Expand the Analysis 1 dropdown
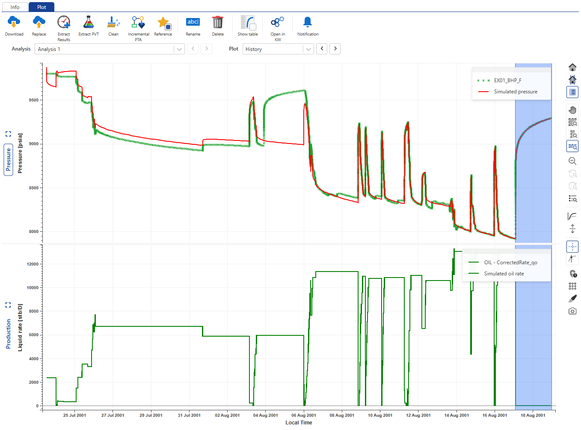The image size is (581, 430). 179,49
